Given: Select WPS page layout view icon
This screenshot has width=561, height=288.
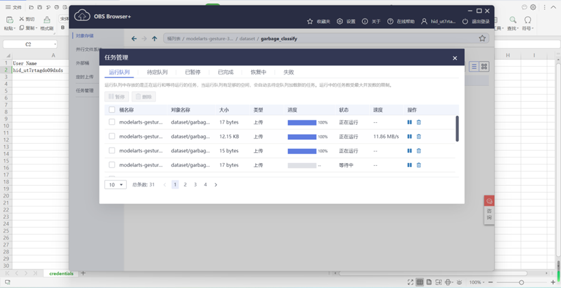Looking at the screenshot, I should pyautogui.click(x=429, y=282).
